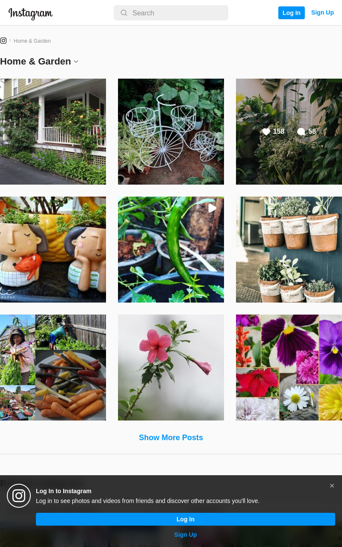Open the carrots harvest collage post

53,368
